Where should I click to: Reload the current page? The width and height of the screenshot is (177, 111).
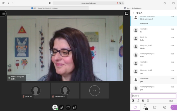[123, 3]
